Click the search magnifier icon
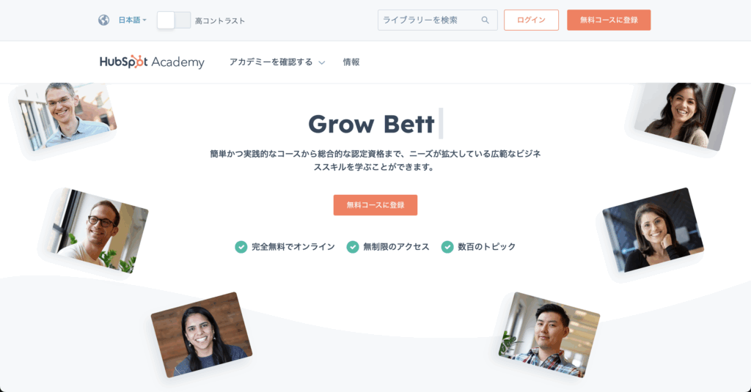The width and height of the screenshot is (751, 392). (486, 20)
